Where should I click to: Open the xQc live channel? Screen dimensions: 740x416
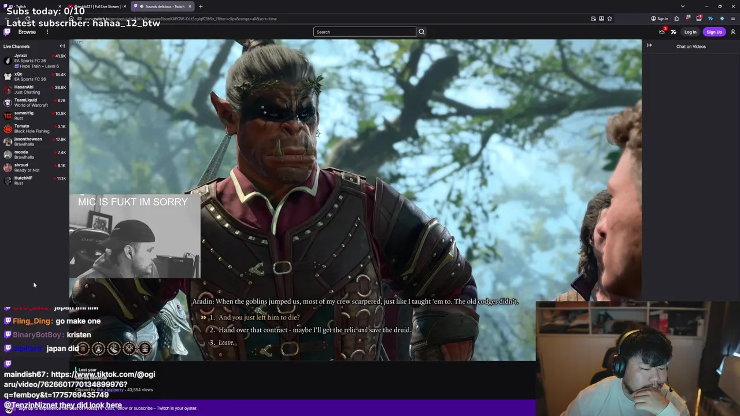pos(35,76)
